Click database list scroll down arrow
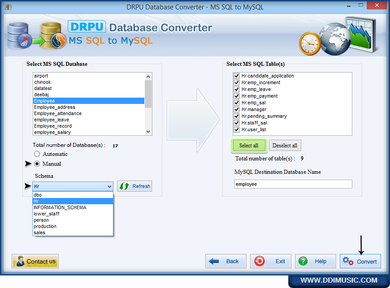 [x=148, y=132]
